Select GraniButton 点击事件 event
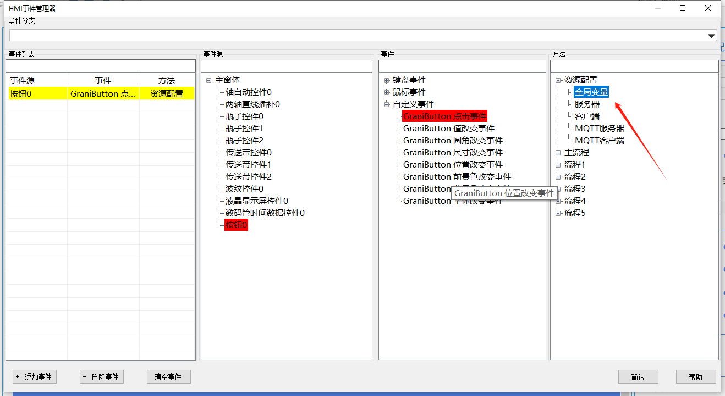This screenshot has width=725, height=396. (x=445, y=116)
